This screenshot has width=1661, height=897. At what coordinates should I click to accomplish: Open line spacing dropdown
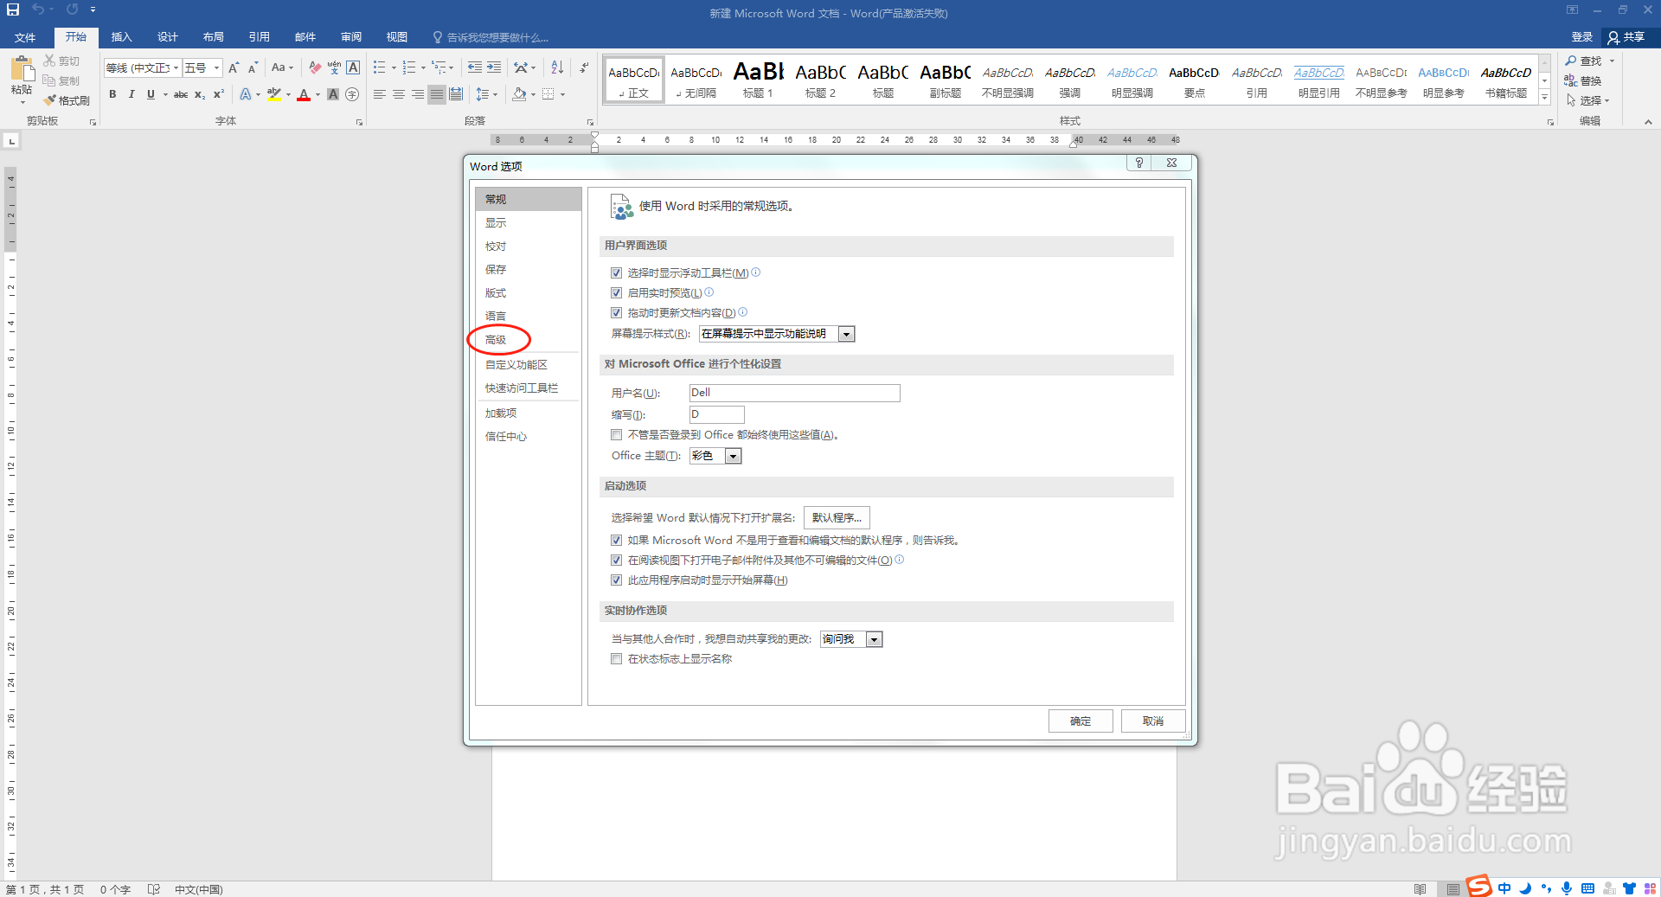[487, 94]
